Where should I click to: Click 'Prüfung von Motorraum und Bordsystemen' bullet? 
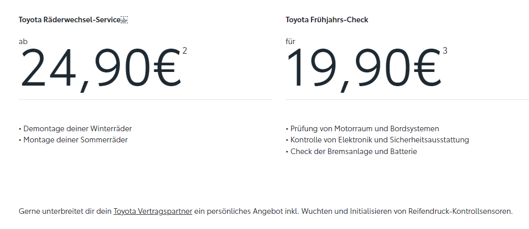point(362,129)
